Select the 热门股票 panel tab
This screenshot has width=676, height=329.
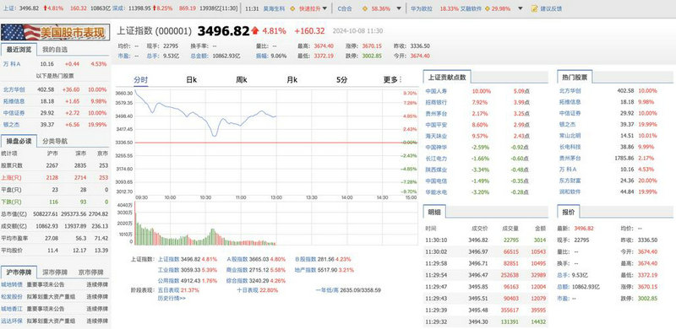click(575, 78)
